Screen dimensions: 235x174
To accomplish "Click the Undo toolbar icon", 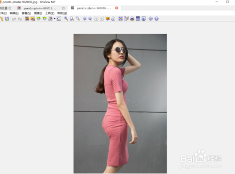I will click(x=14, y=19).
